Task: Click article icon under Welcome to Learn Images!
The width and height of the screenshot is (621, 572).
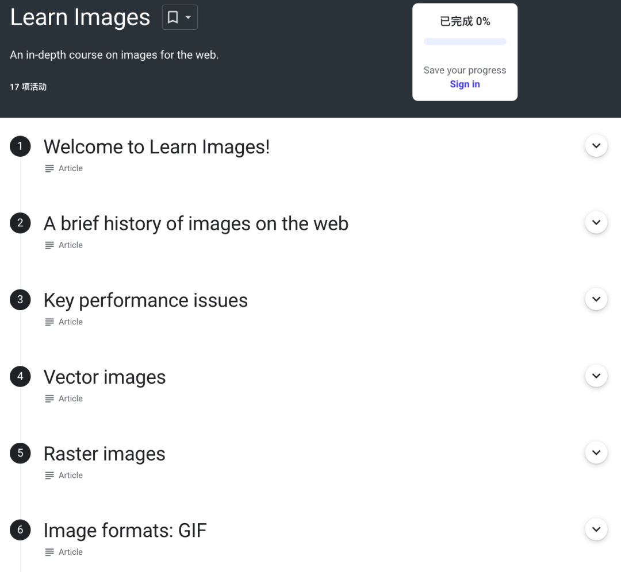Action: coord(49,168)
